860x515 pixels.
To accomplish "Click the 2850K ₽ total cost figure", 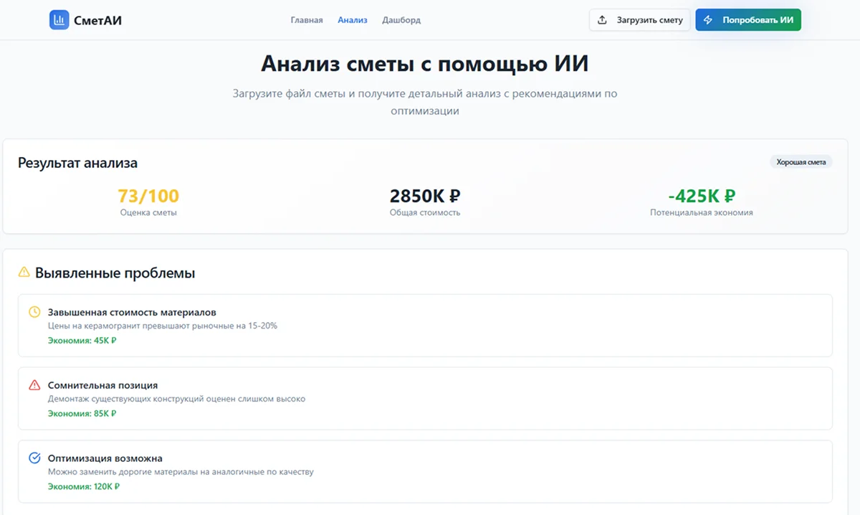I will 424,196.
